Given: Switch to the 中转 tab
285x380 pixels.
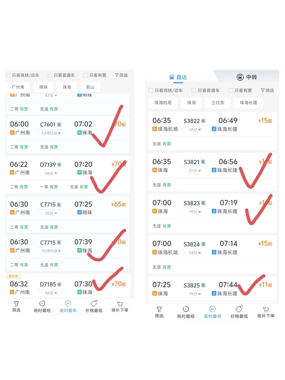Looking at the screenshot, I should tap(247, 77).
